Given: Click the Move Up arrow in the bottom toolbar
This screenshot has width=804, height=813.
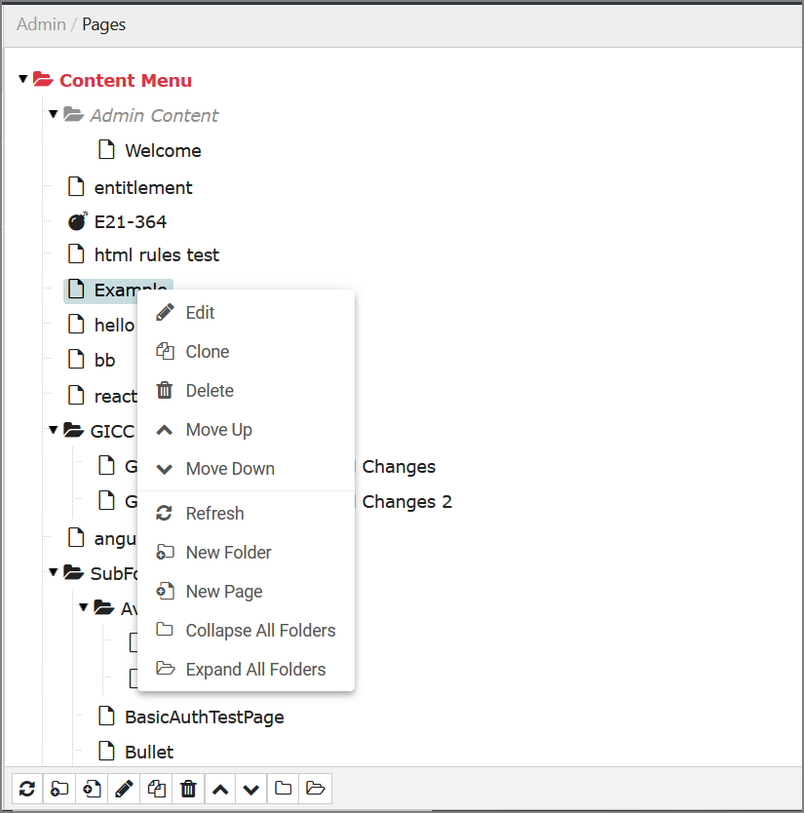Looking at the screenshot, I should pos(220,789).
